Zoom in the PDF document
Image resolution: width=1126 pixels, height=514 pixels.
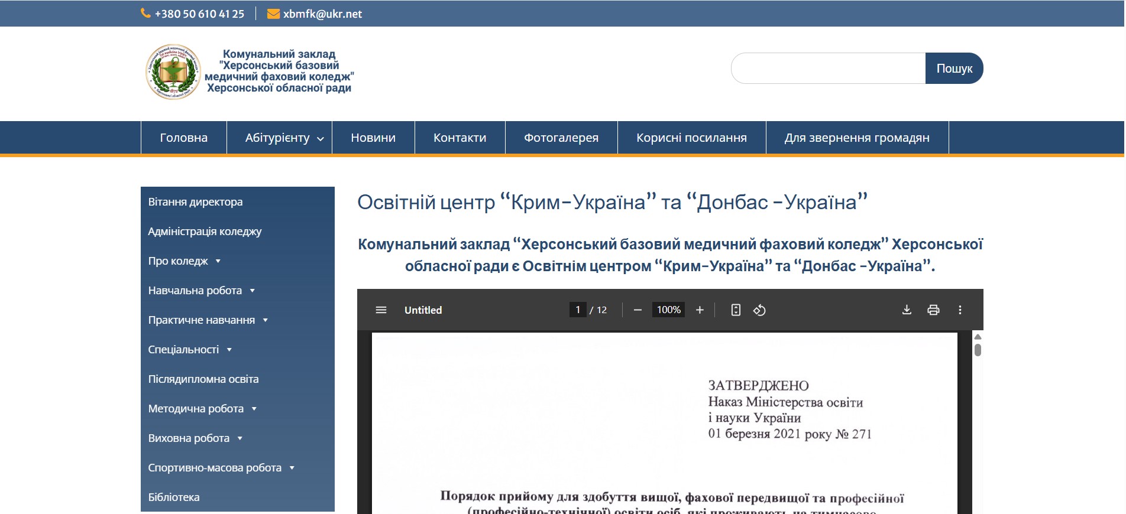click(700, 310)
